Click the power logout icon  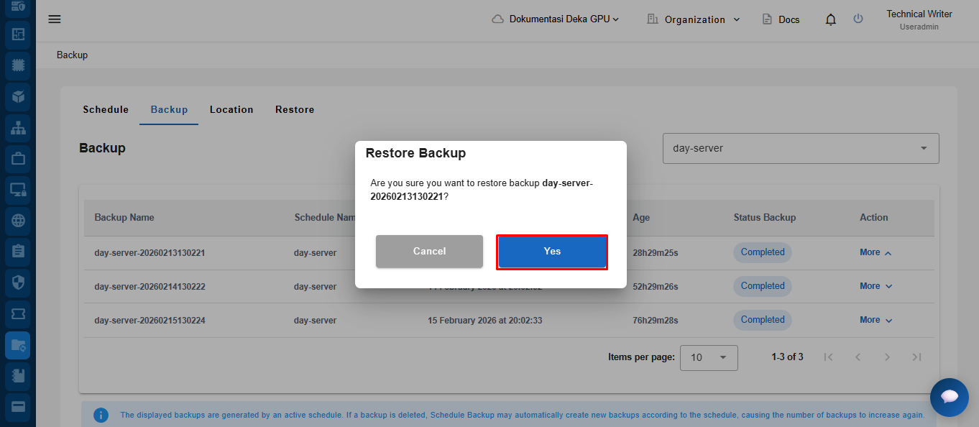click(858, 19)
